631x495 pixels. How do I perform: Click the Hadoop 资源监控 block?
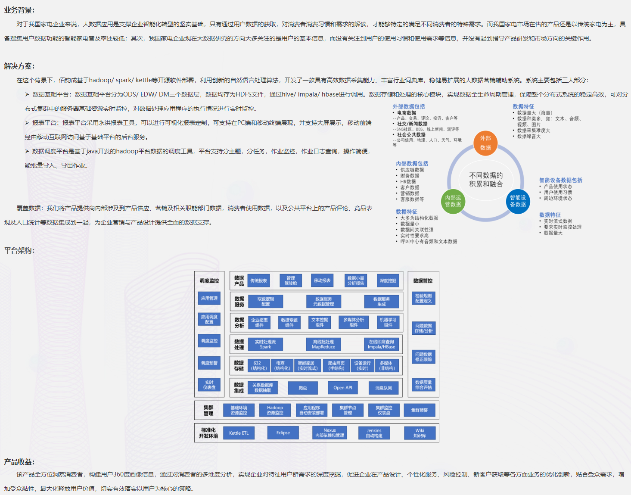click(x=275, y=410)
